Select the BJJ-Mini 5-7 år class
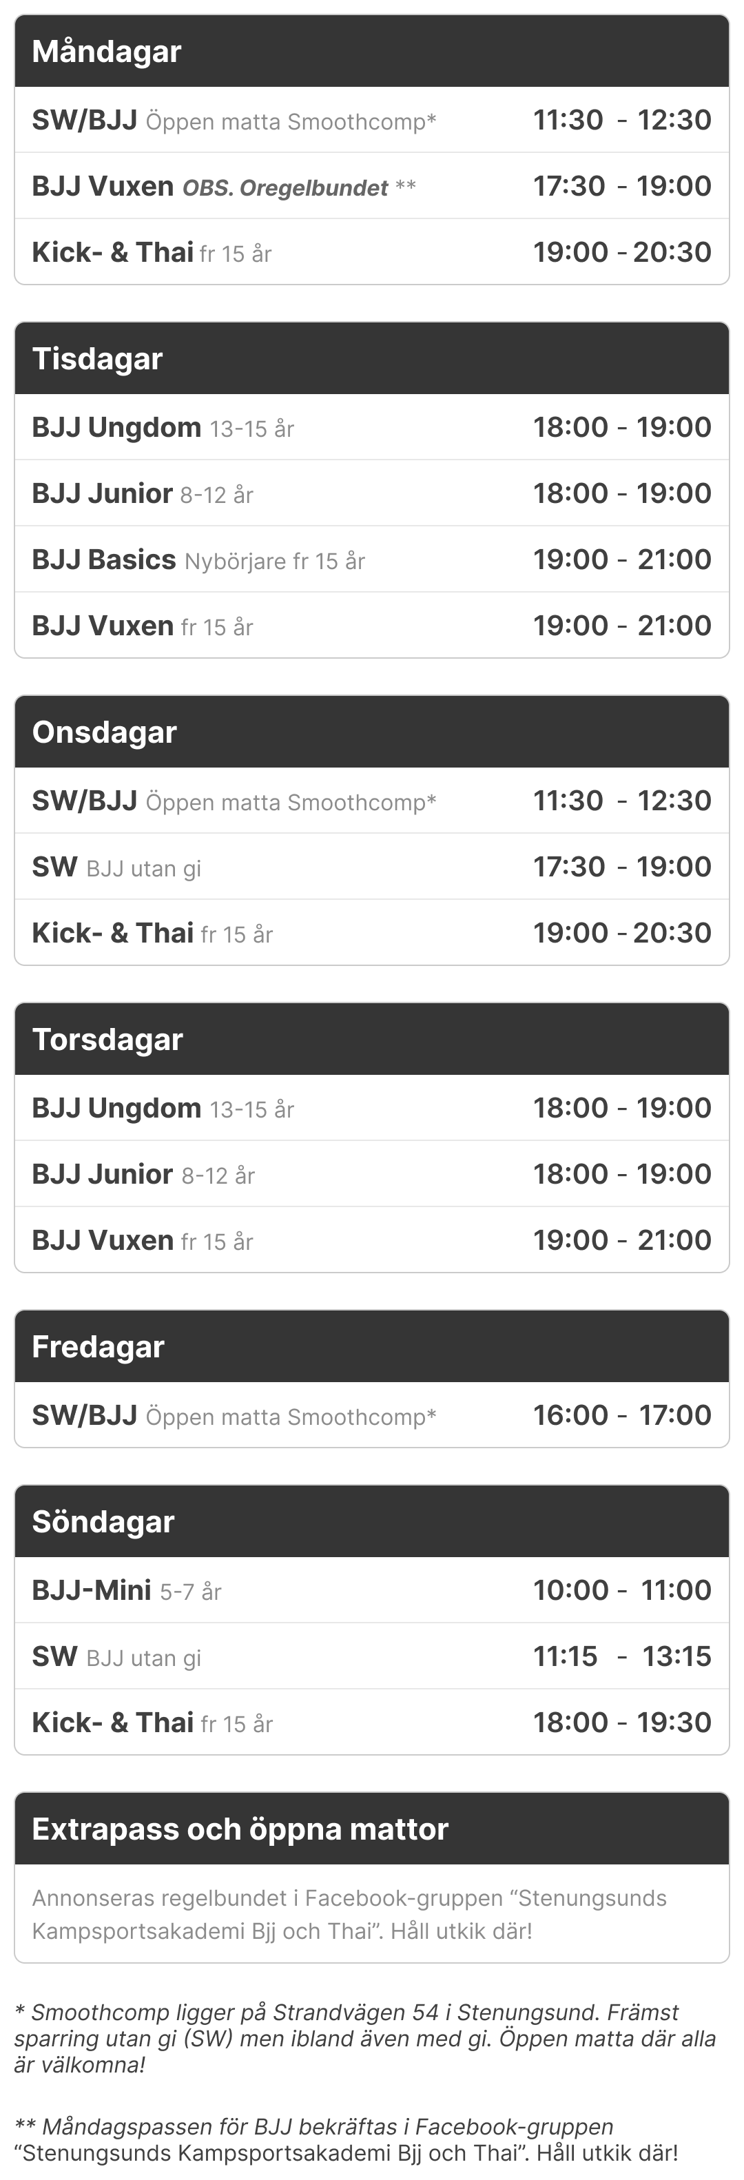This screenshot has width=744, height=2180. tap(371, 1590)
